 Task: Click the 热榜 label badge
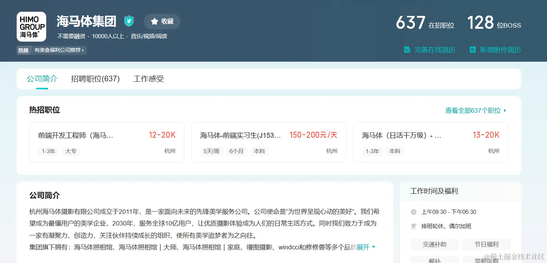pos(23,50)
